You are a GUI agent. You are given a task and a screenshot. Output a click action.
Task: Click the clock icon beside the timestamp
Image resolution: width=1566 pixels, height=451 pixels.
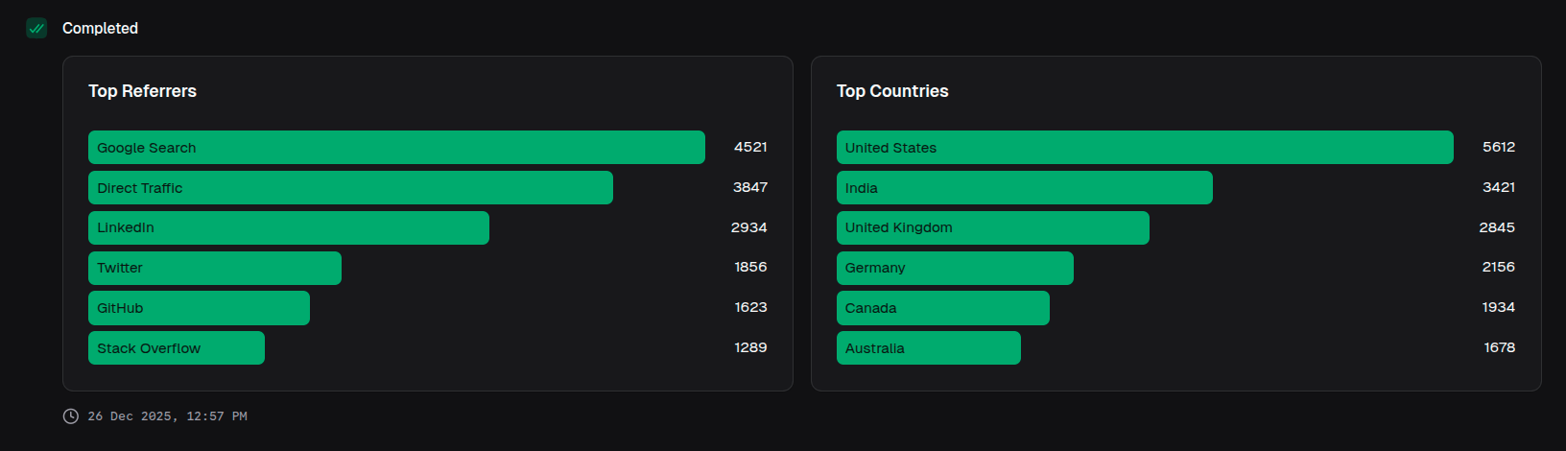point(71,416)
